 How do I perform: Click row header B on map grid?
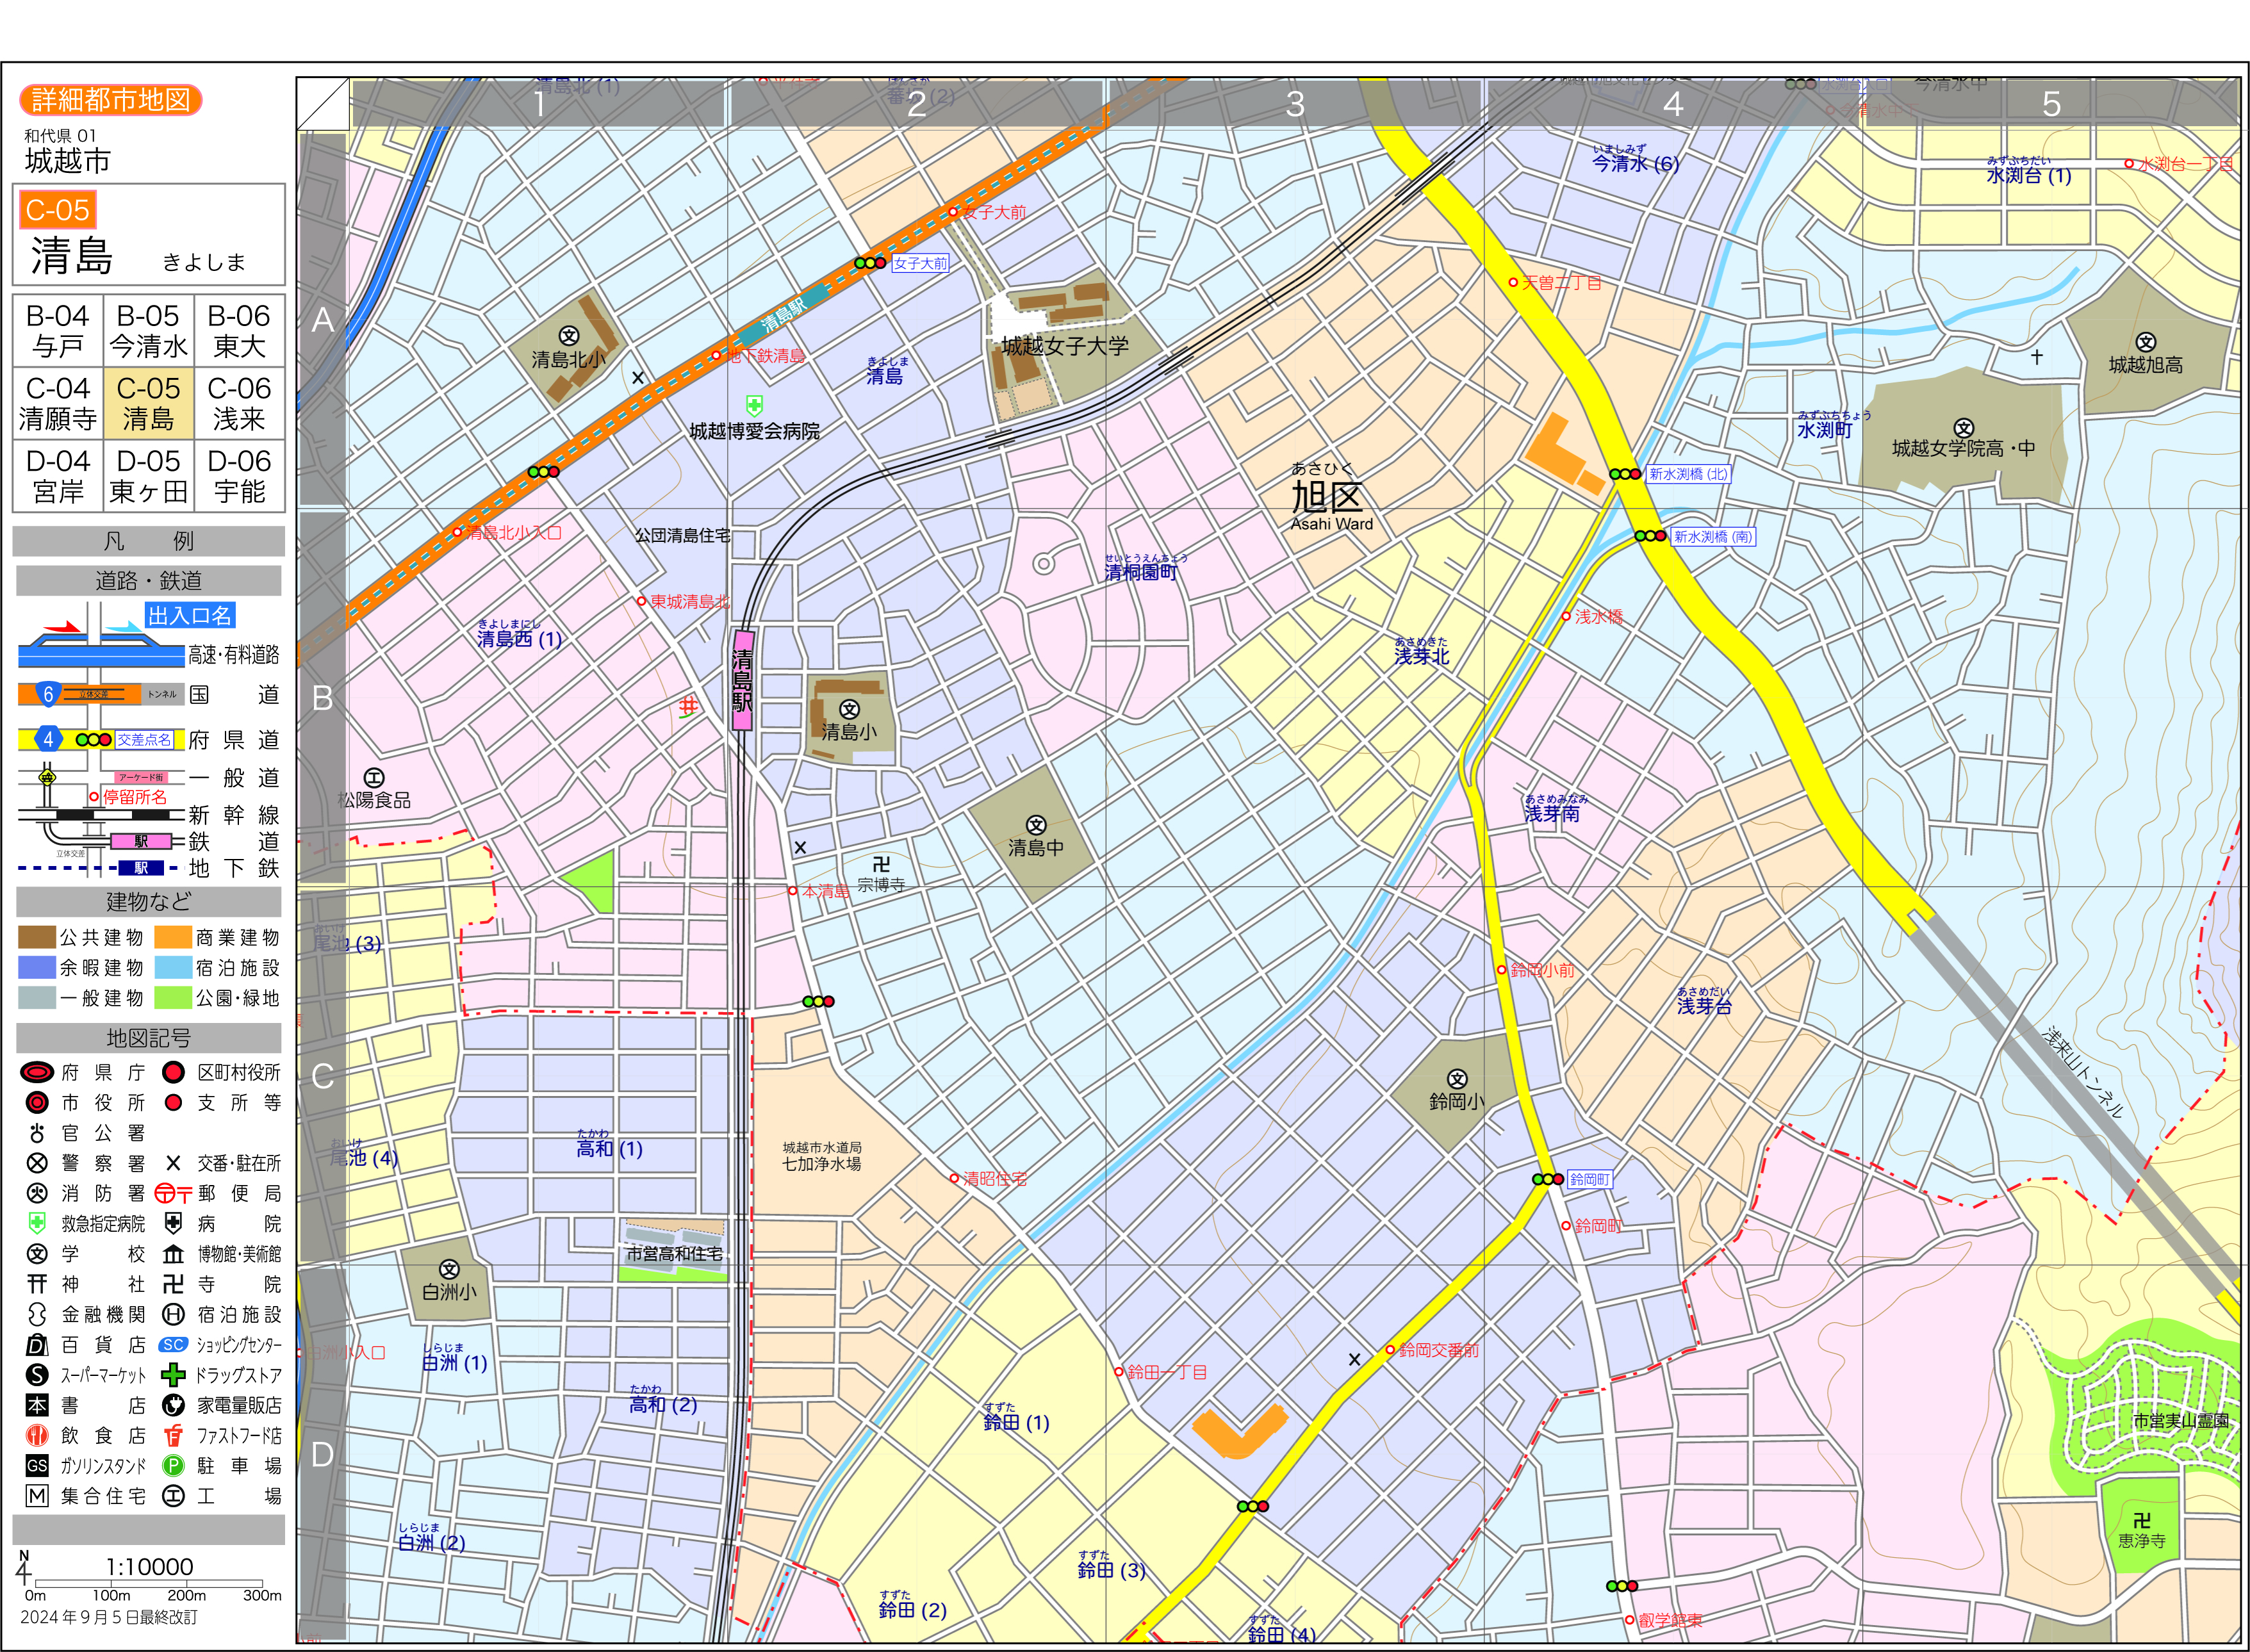pos(322,698)
